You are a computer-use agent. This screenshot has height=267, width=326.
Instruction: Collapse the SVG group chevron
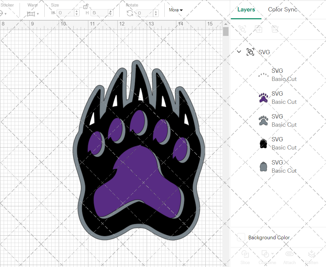pyautogui.click(x=239, y=52)
